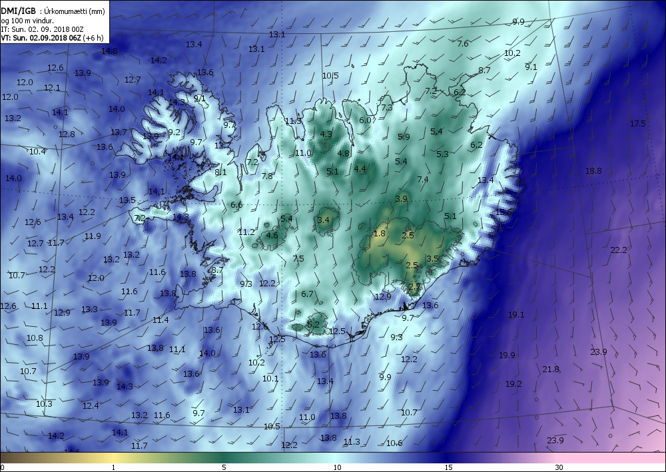
Task: Click the map value 7.4
Action: (423, 180)
